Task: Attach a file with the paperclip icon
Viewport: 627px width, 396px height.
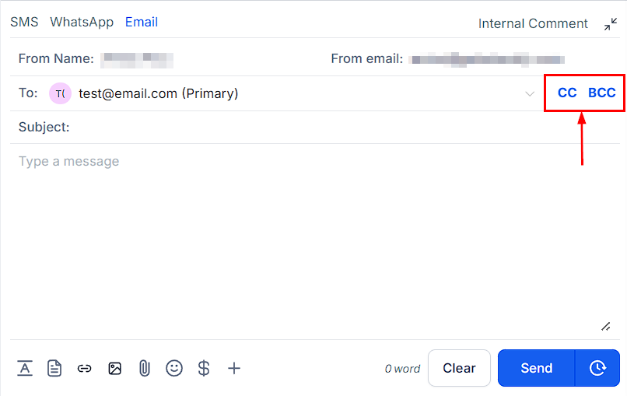Action: tap(145, 369)
